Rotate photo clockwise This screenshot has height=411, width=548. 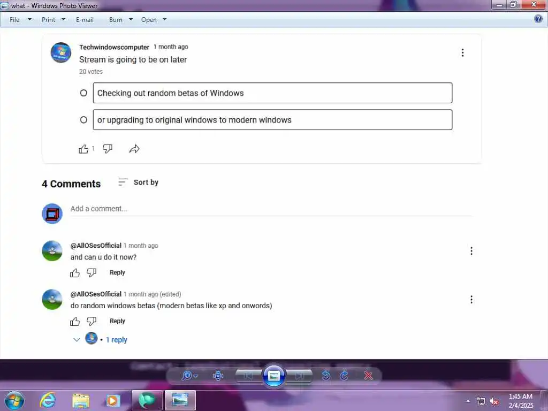click(344, 376)
